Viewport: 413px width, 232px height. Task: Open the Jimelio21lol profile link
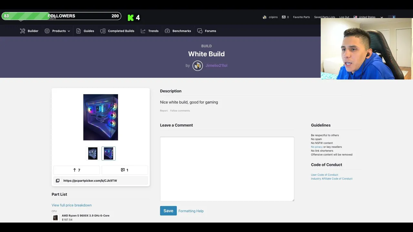(217, 65)
